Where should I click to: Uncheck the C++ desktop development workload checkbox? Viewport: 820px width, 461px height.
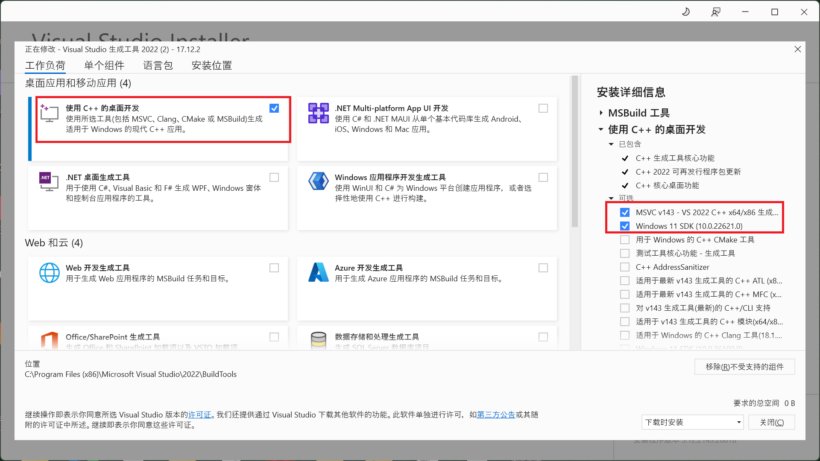pos(274,108)
